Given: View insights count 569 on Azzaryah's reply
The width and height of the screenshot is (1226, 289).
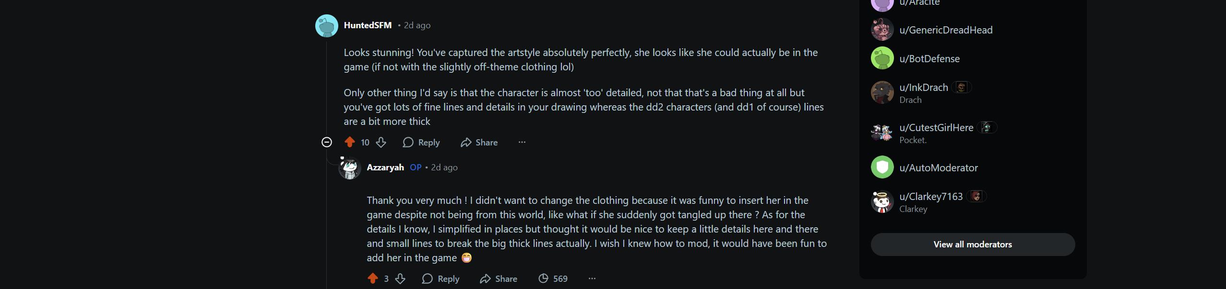Looking at the screenshot, I should click(x=553, y=278).
